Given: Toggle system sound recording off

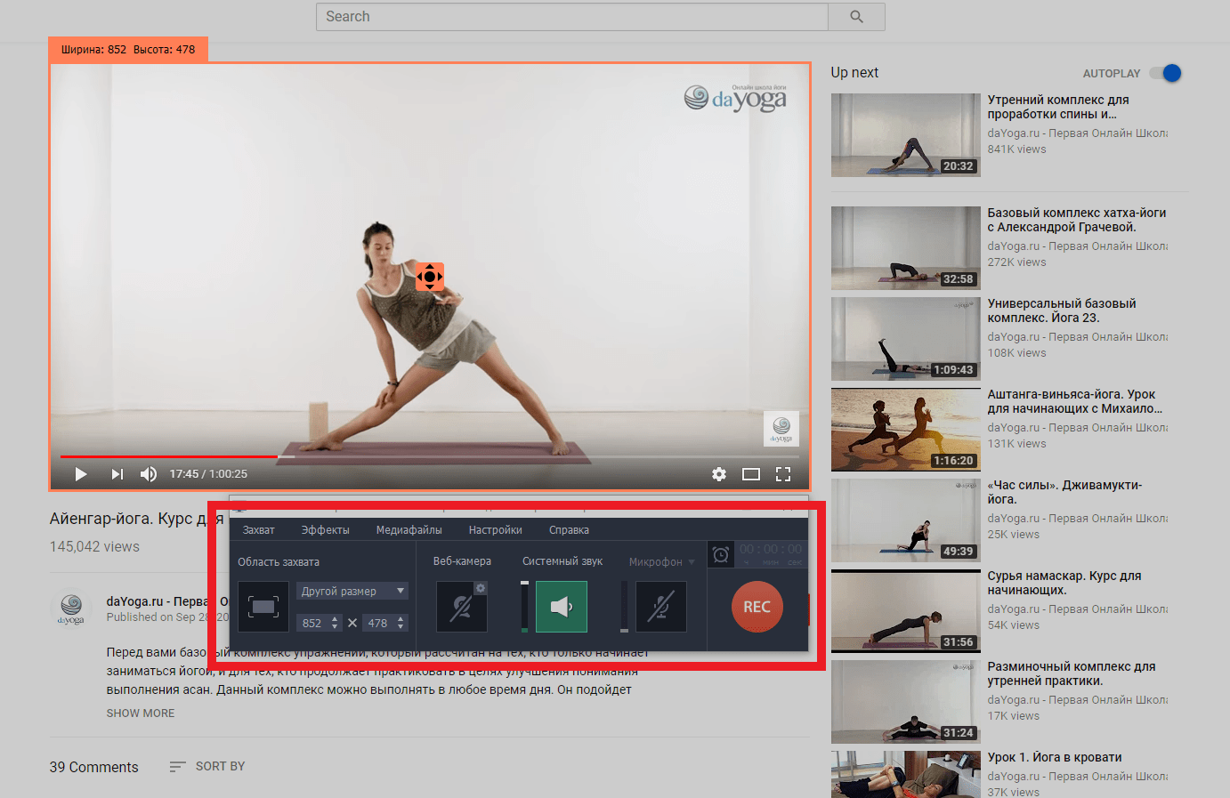Looking at the screenshot, I should point(562,607).
